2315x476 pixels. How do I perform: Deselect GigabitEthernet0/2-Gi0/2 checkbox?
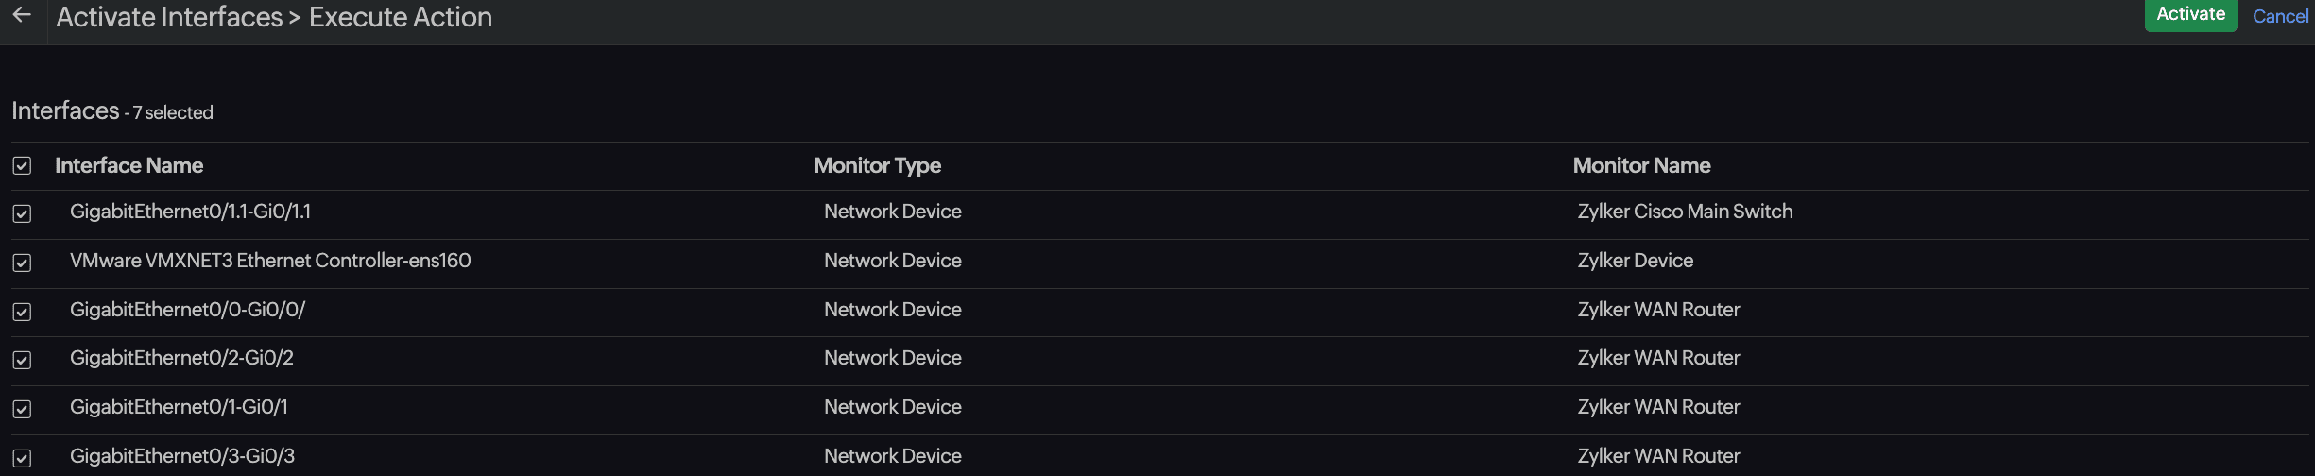coord(22,360)
